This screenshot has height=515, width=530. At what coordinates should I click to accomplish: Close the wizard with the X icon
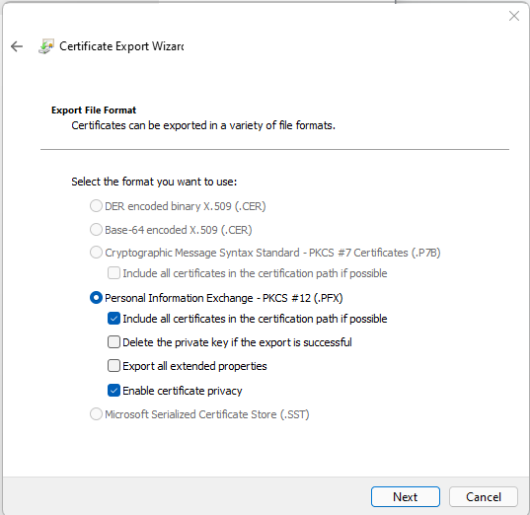(x=514, y=16)
